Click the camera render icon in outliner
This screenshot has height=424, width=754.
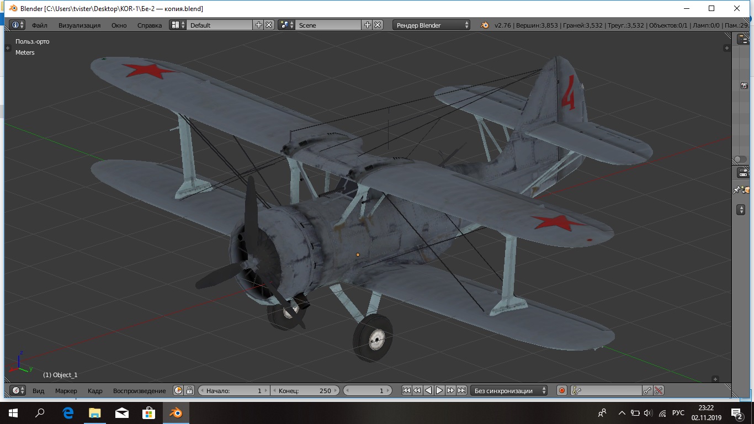click(744, 86)
